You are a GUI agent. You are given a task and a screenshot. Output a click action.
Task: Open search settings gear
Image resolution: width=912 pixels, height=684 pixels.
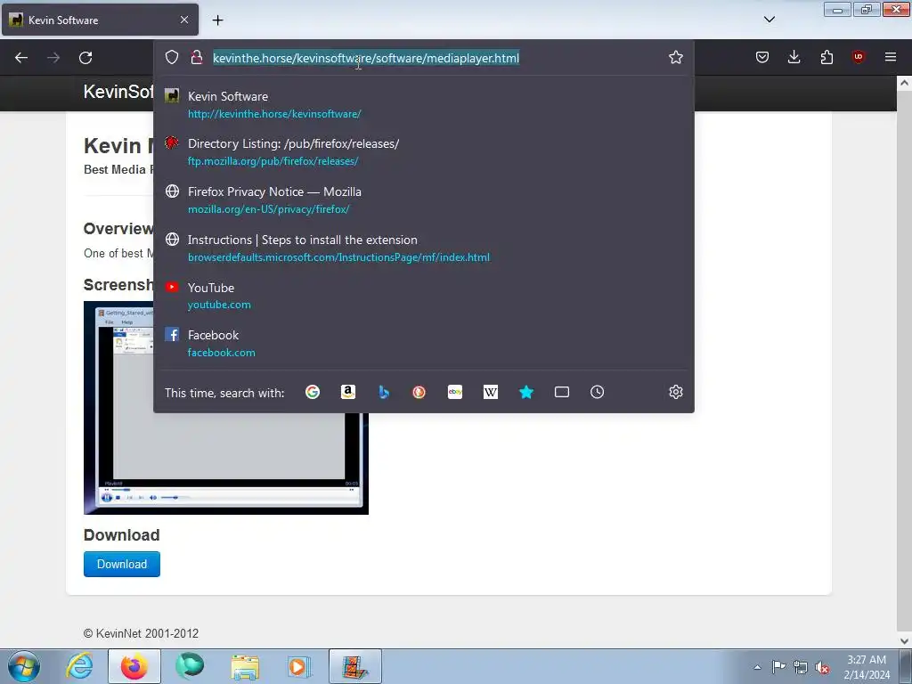coord(675,392)
